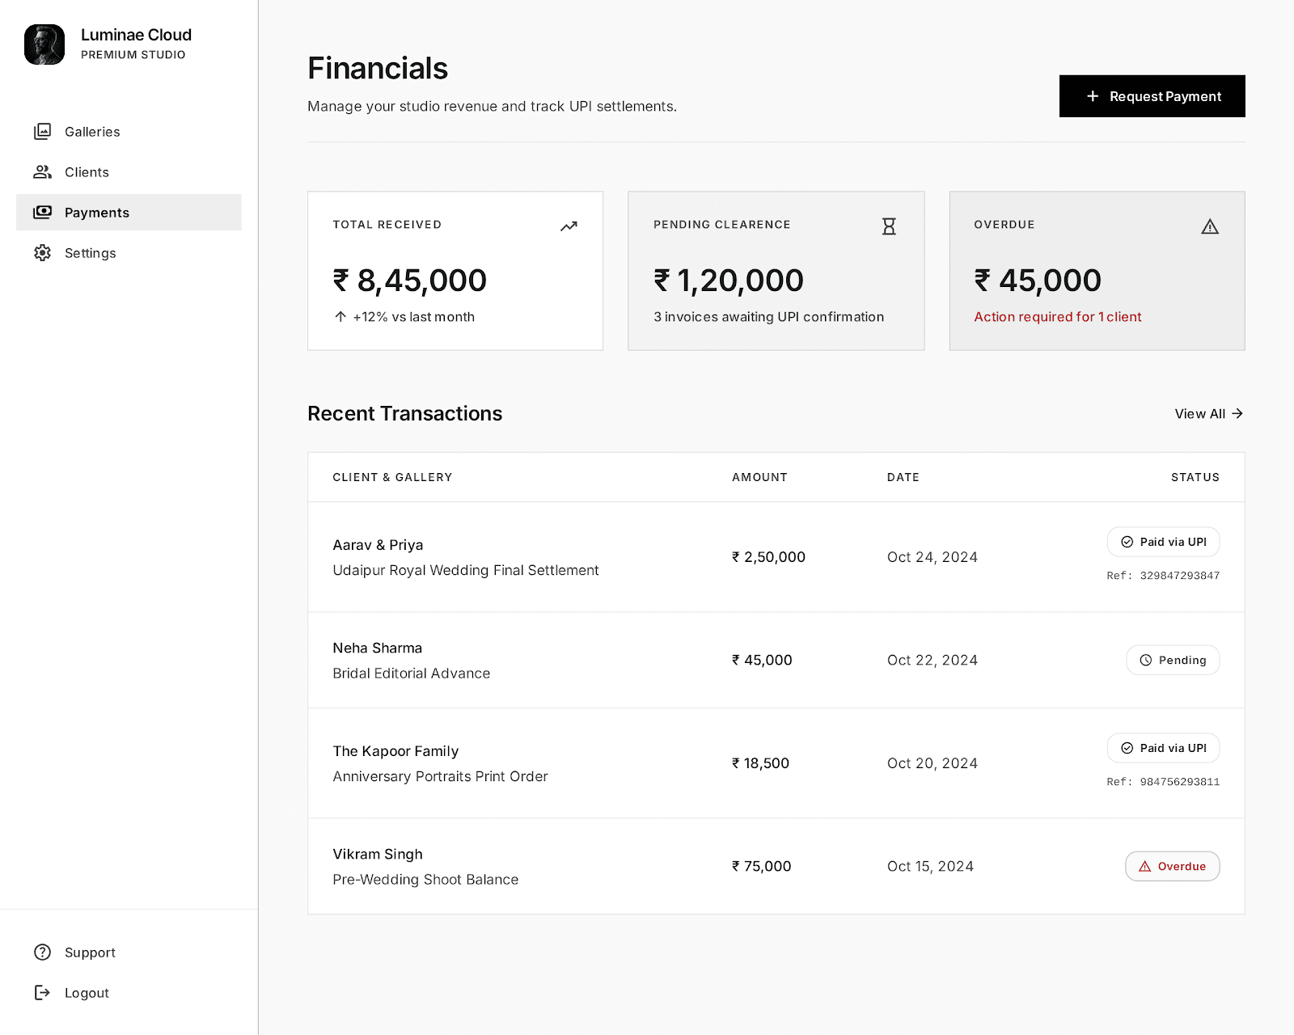Click the warning icon in Vikram Singh's Overdue badge

tap(1145, 867)
